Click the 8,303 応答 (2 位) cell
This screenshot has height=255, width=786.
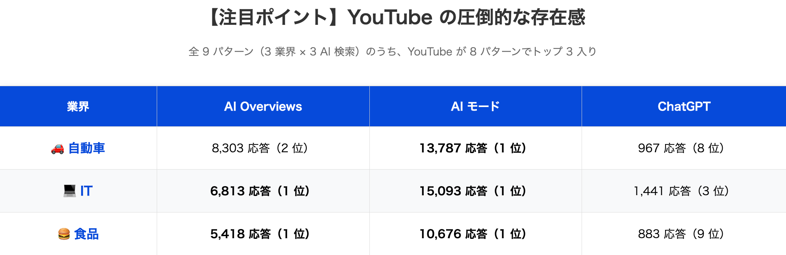(260, 148)
